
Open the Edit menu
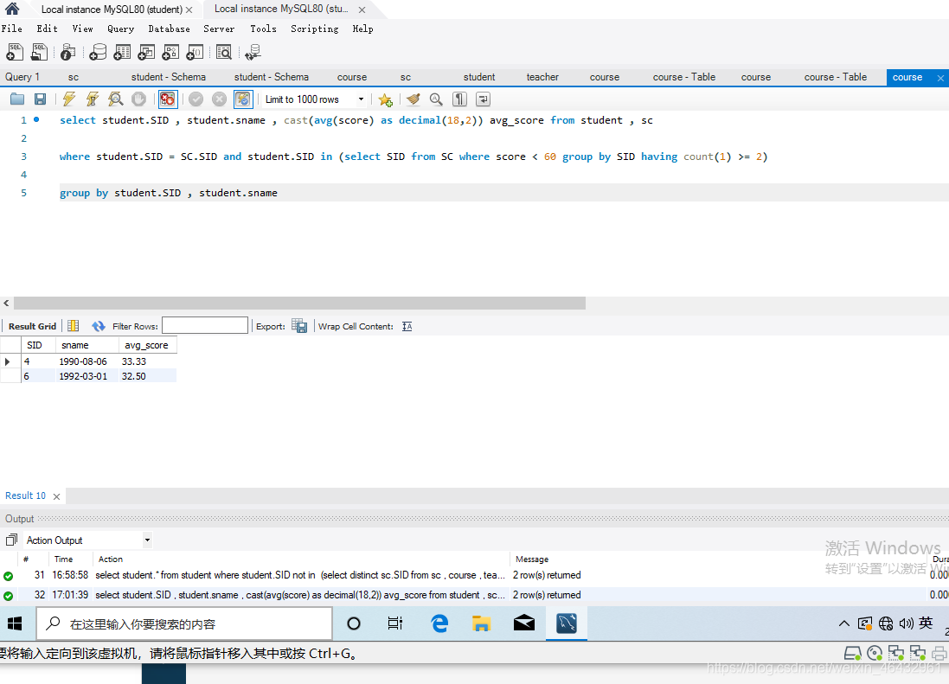[x=48, y=29]
